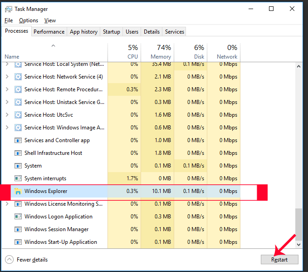Image resolution: width=308 pixels, height=272 pixels.
Task: Select Services and Controller app icon
Action: pyautogui.click(x=18, y=140)
